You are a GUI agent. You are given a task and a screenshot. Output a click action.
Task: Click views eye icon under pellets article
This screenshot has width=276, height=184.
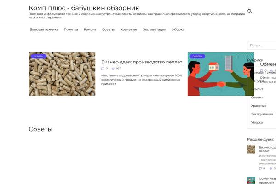coord(113,69)
